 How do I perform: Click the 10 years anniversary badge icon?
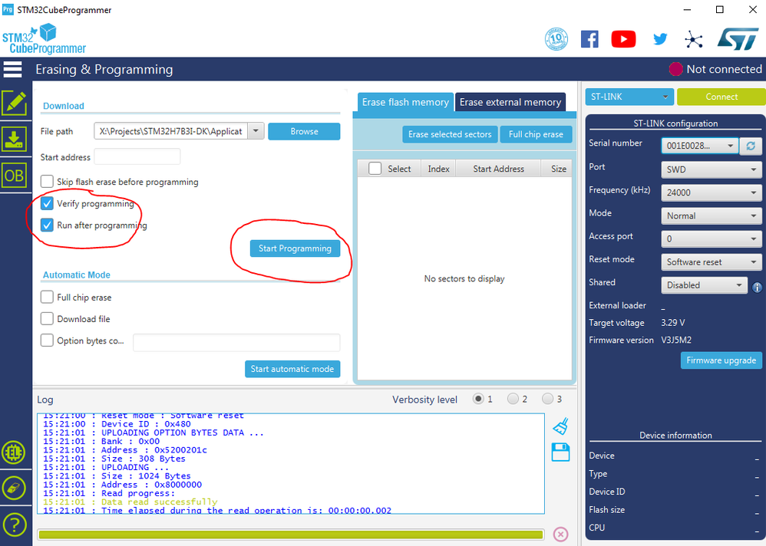coord(556,39)
